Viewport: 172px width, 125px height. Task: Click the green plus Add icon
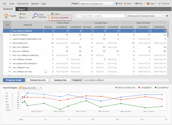pyautogui.click(x=20, y=14)
